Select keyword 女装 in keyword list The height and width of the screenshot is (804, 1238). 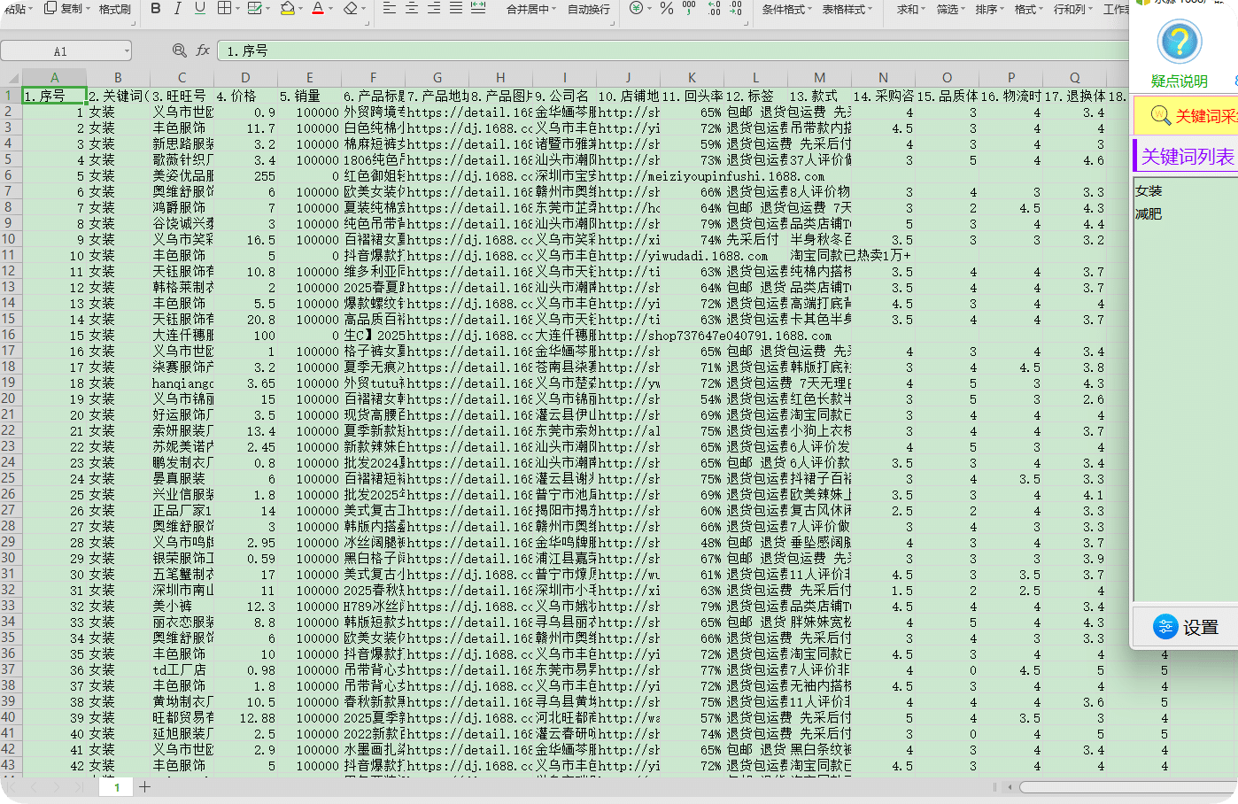tap(1149, 191)
